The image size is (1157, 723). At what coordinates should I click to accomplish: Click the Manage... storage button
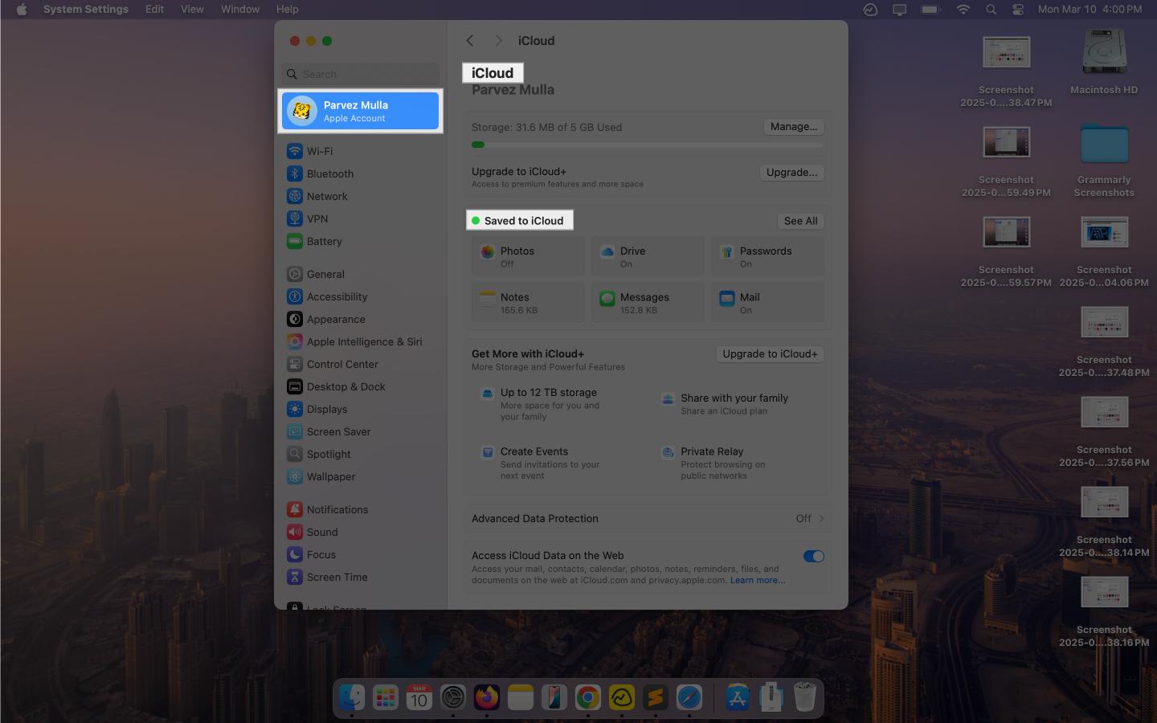coord(793,127)
